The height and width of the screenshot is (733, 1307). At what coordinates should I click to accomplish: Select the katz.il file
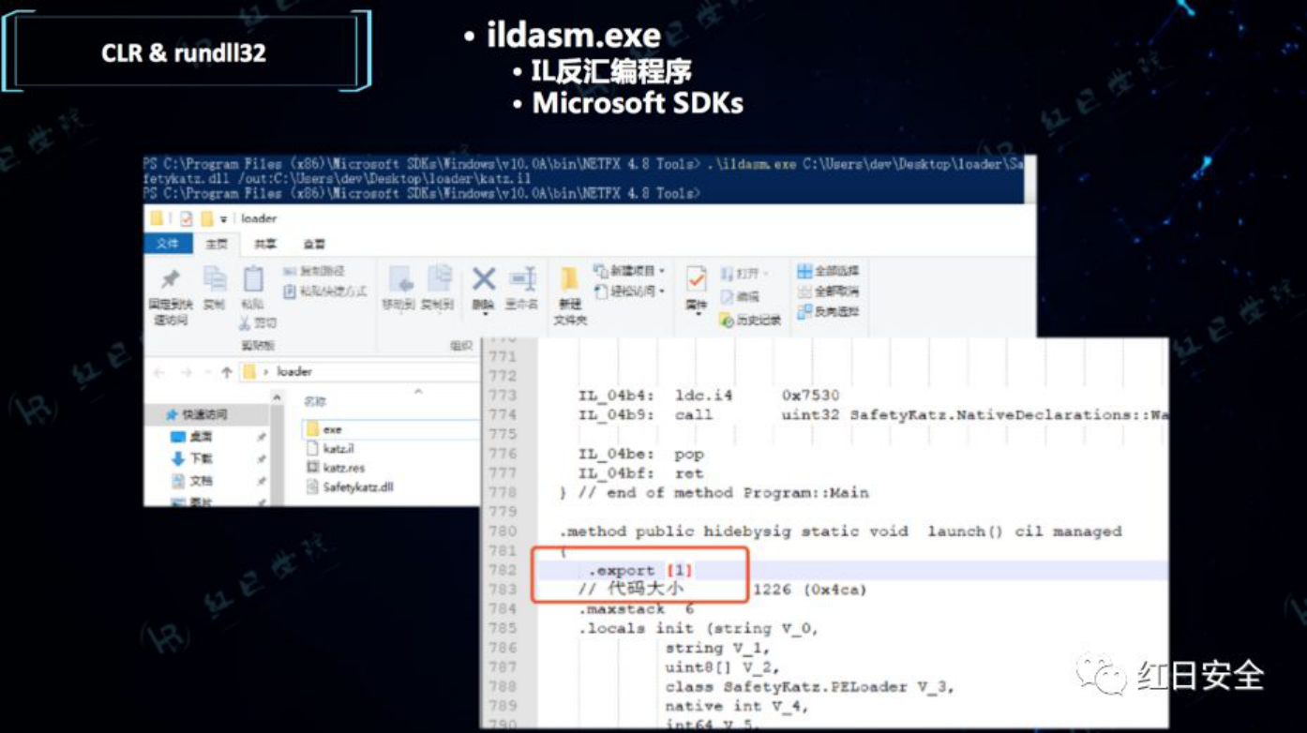[329, 449]
